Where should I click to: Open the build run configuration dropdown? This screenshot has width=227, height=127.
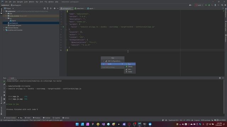(x=199, y=5)
